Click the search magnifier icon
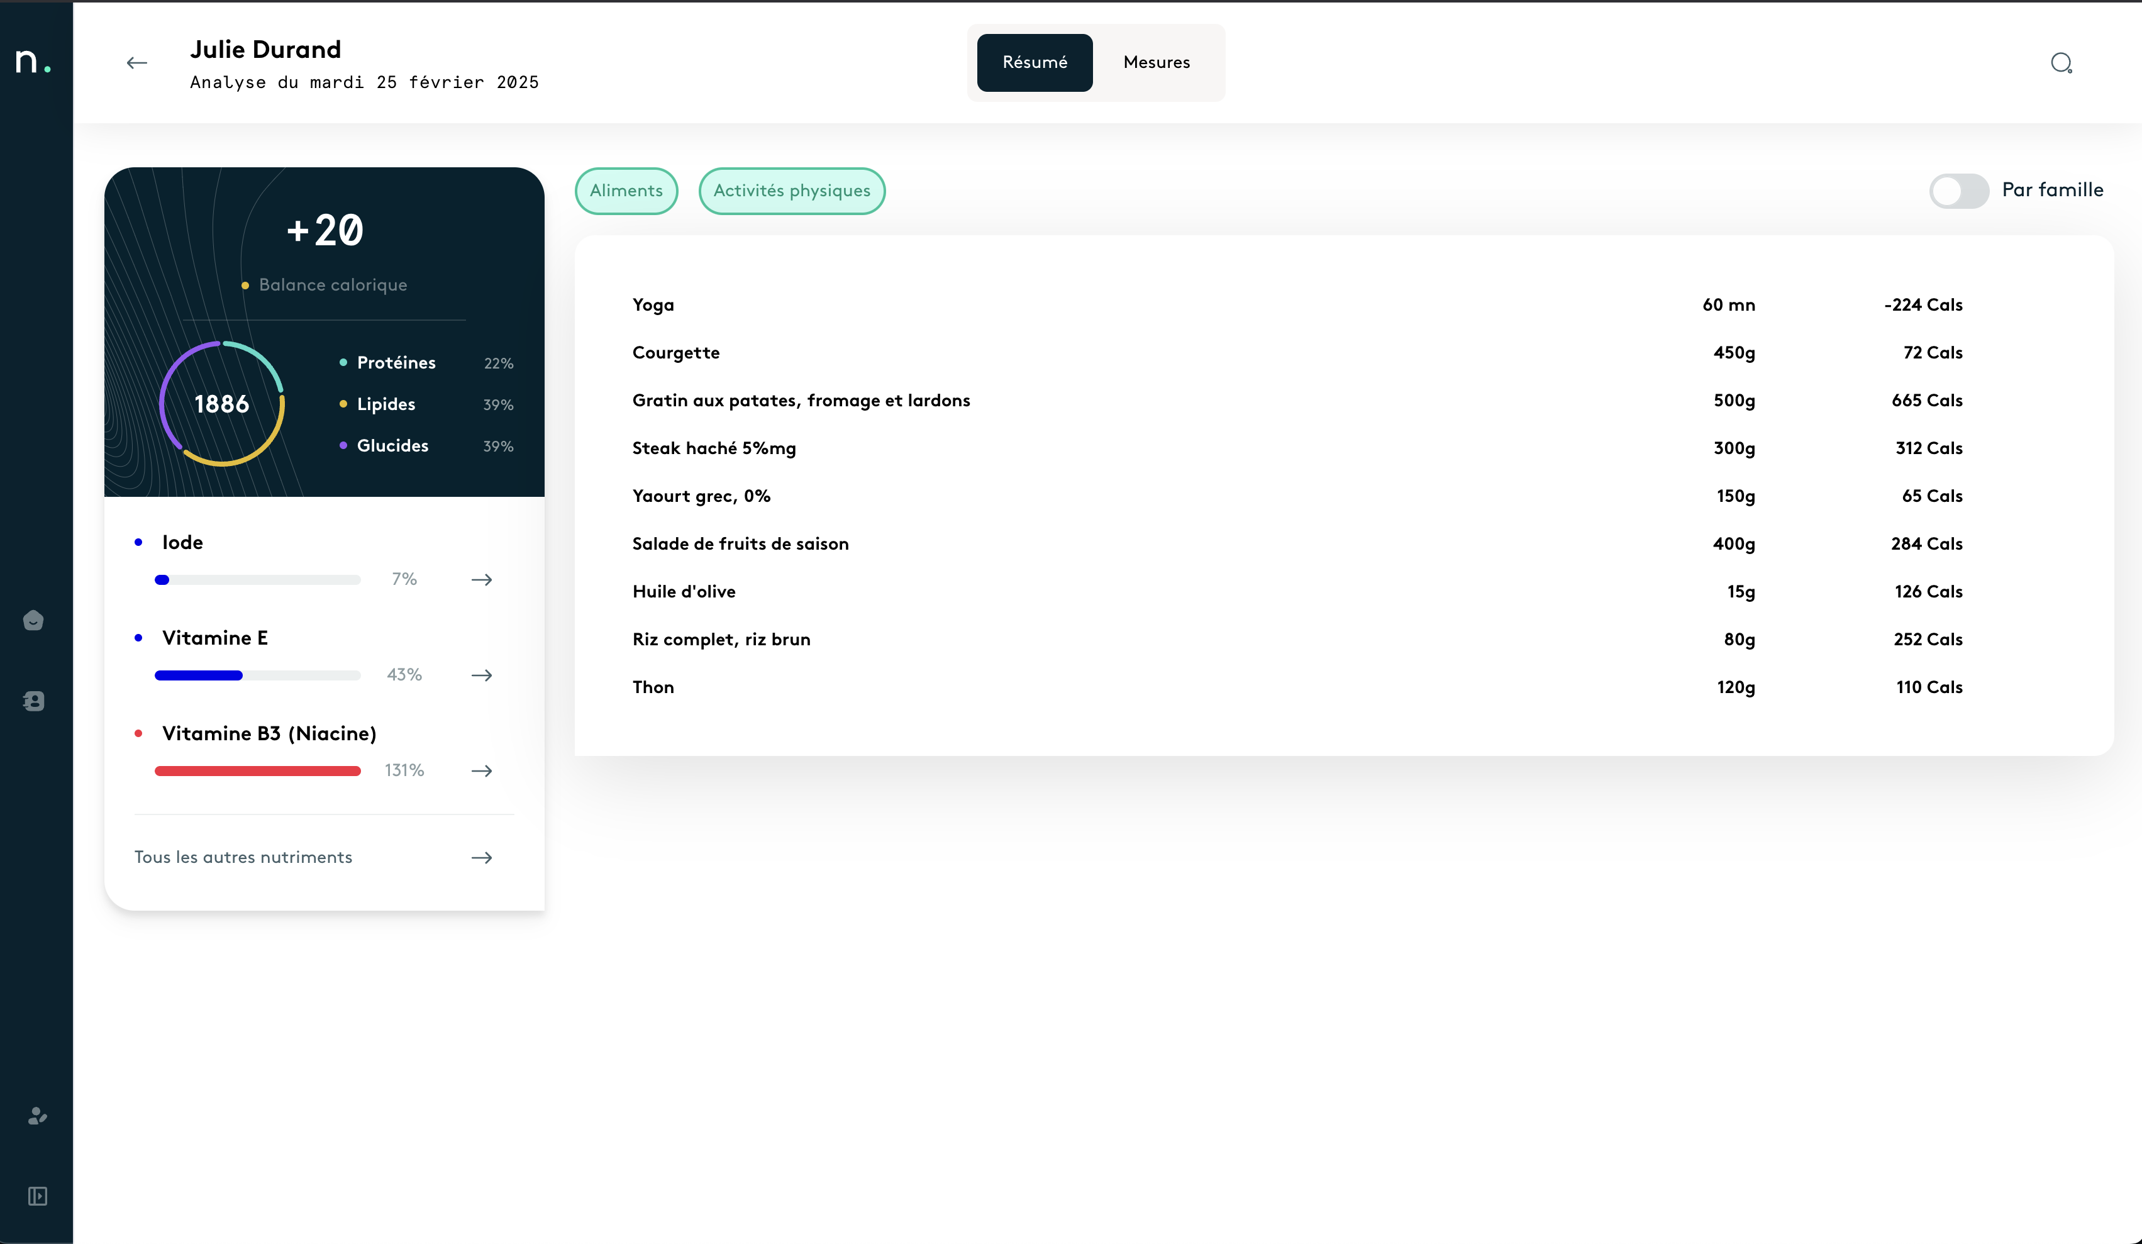2142x1244 pixels. 2062,63
